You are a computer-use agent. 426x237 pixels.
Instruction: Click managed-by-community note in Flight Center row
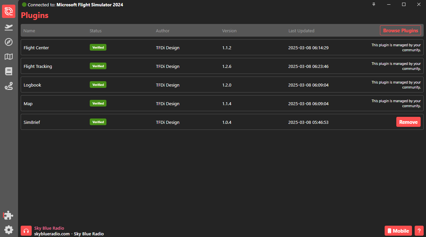point(396,47)
